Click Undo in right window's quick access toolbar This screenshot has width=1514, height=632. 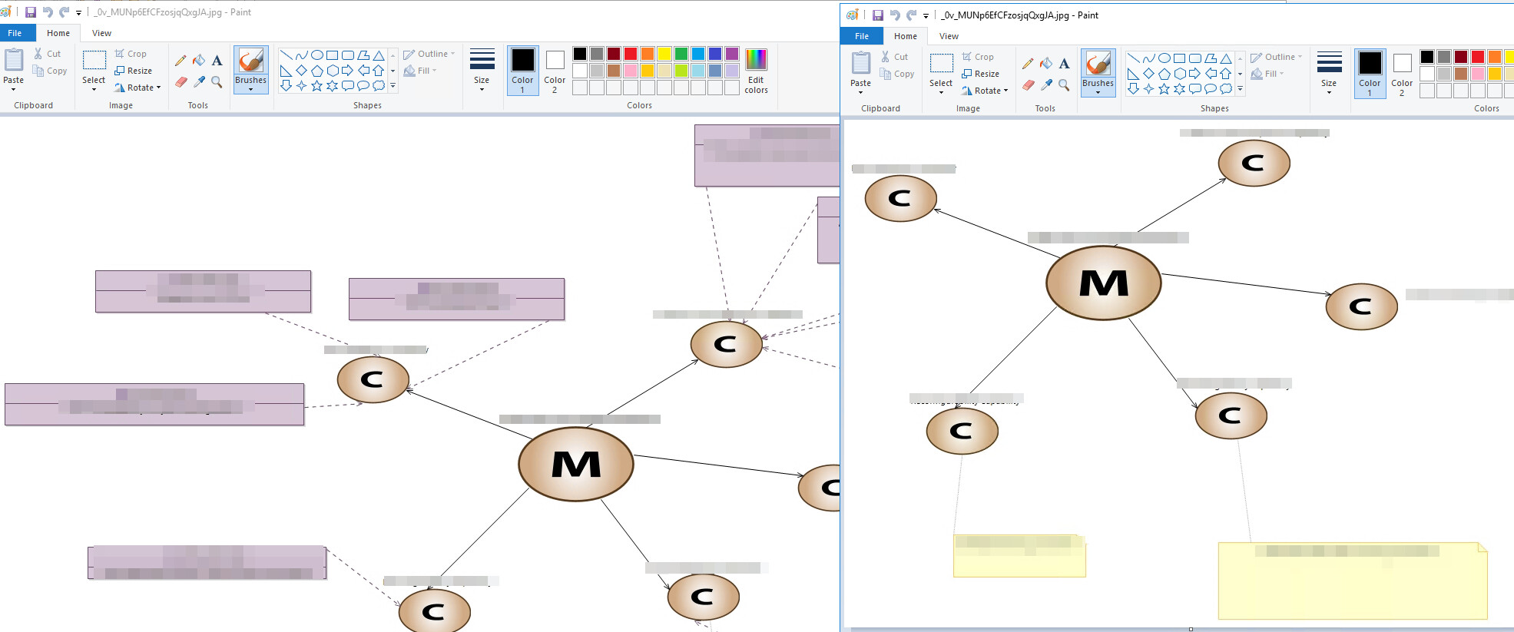[895, 15]
